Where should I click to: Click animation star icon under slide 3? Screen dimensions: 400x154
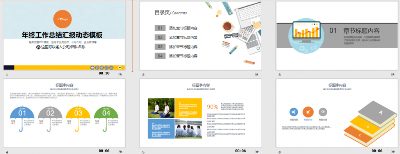[393, 74]
